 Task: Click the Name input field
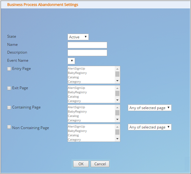[87, 45]
